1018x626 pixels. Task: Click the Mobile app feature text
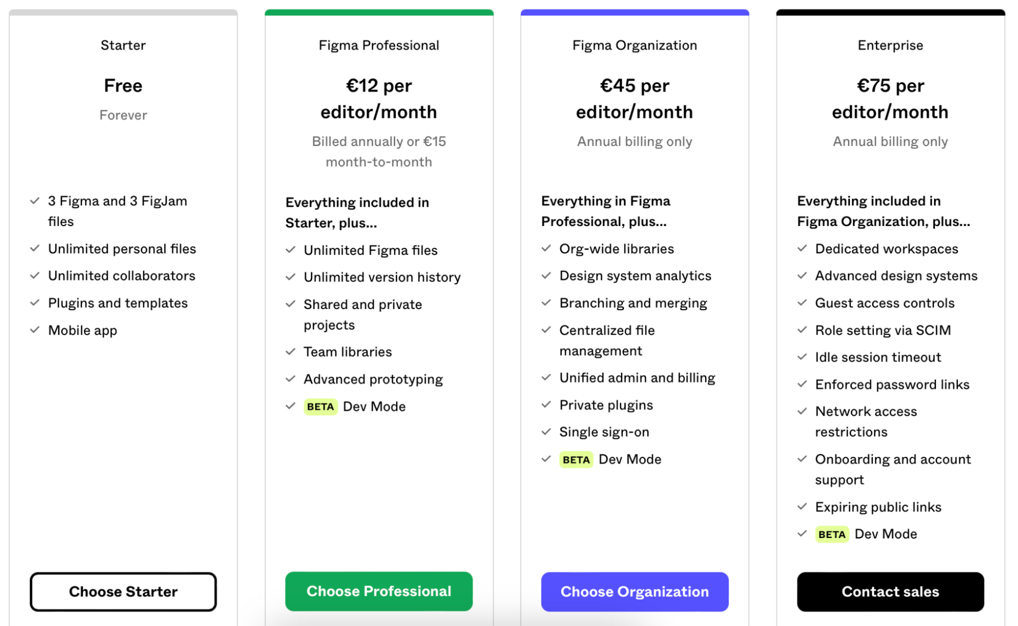coord(82,330)
